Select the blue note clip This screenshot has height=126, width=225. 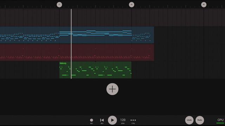point(77,35)
